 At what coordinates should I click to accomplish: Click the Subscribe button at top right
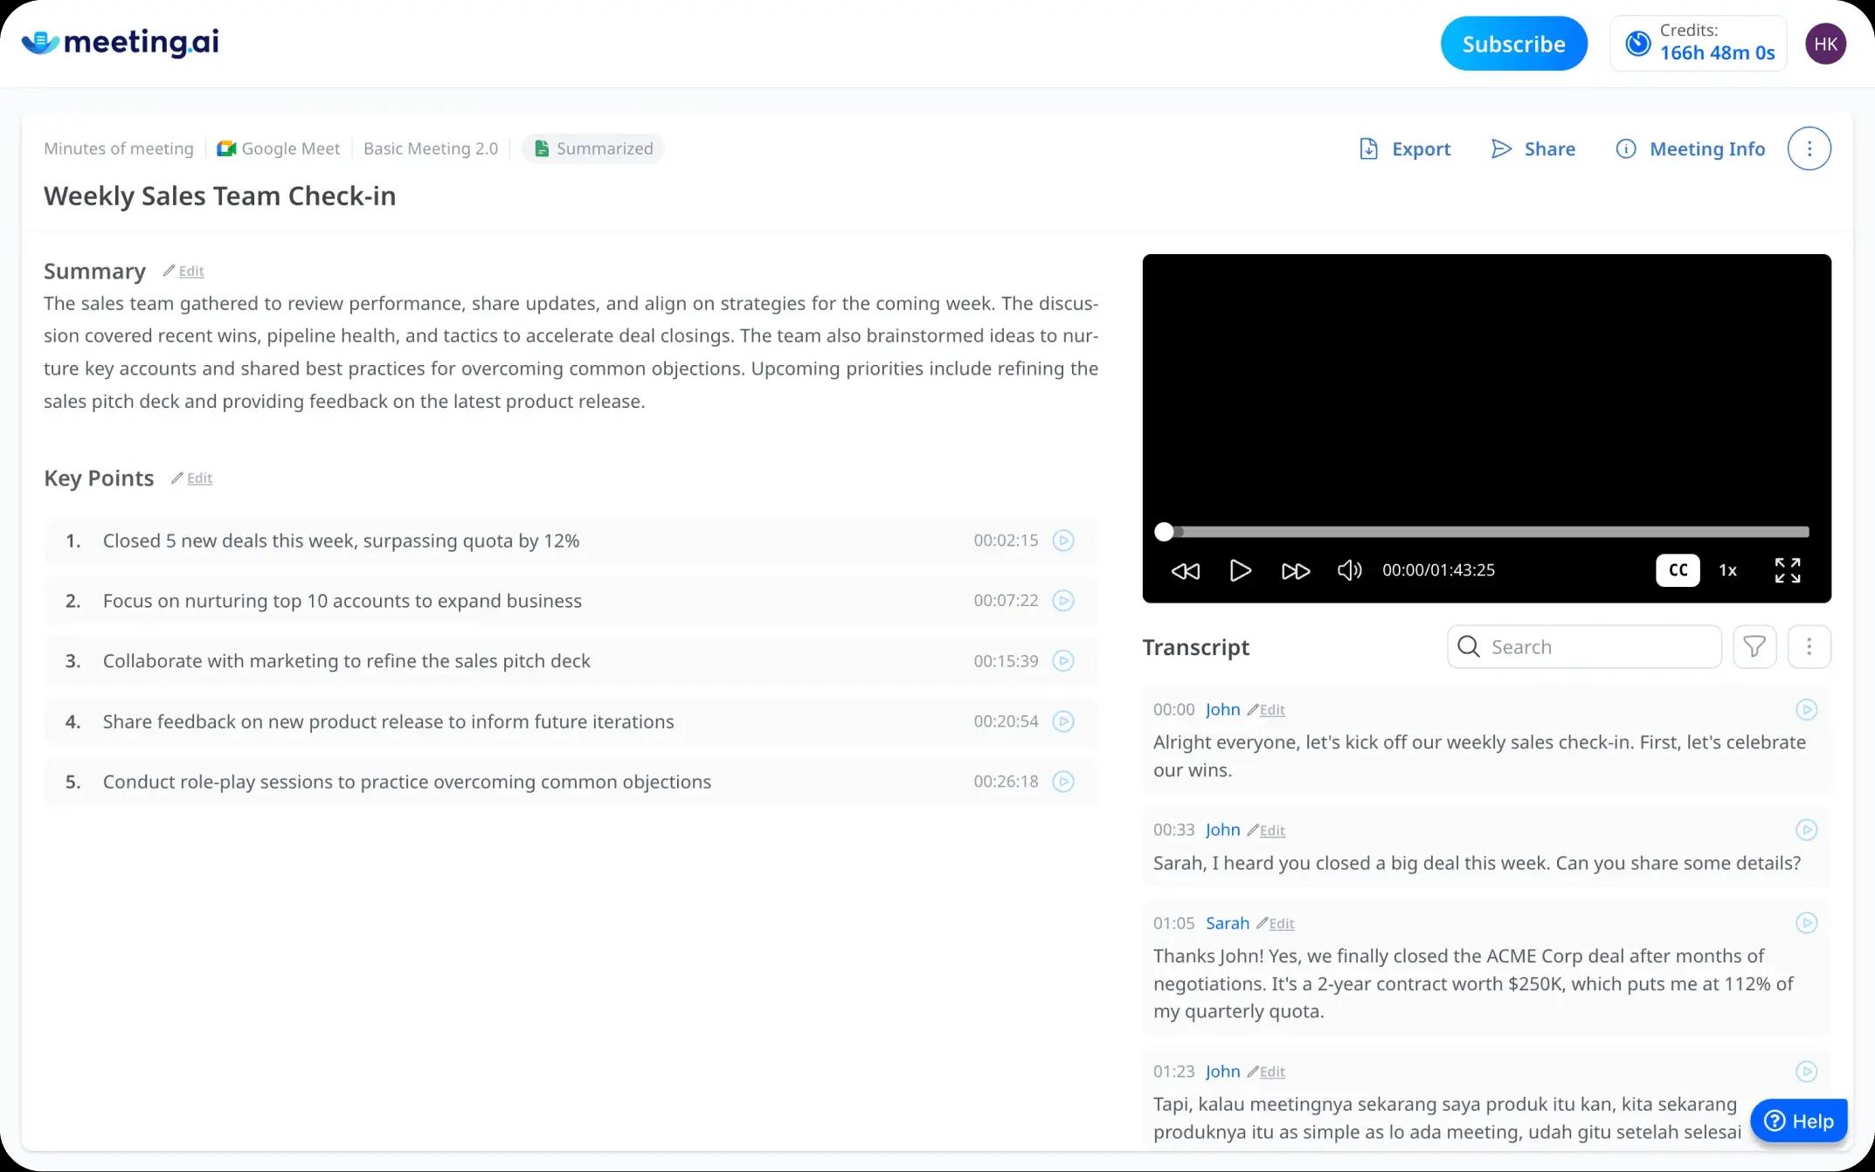(1513, 43)
